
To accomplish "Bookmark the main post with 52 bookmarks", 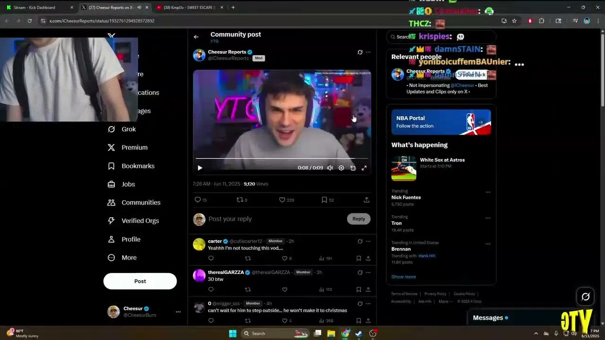I will (328, 200).
